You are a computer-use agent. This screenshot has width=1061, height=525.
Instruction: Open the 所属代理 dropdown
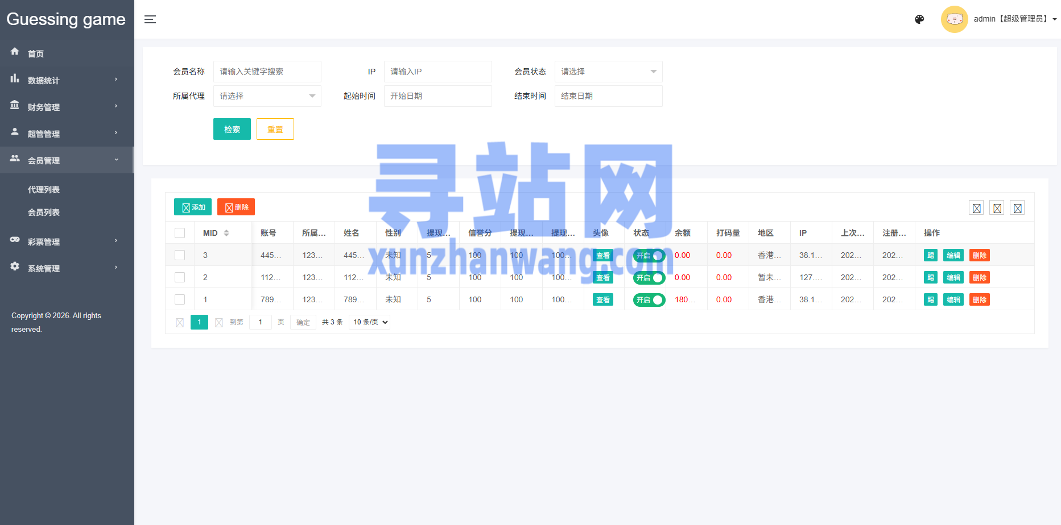click(x=267, y=96)
